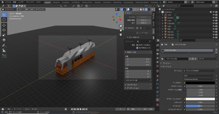Choose the Annotate pencil tool

4,45
